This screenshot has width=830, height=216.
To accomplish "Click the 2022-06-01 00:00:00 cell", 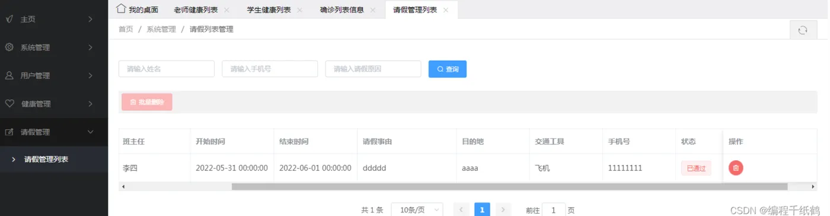I will click(x=315, y=168).
